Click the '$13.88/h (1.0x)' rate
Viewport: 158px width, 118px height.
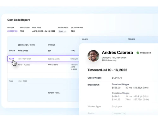(141, 88)
